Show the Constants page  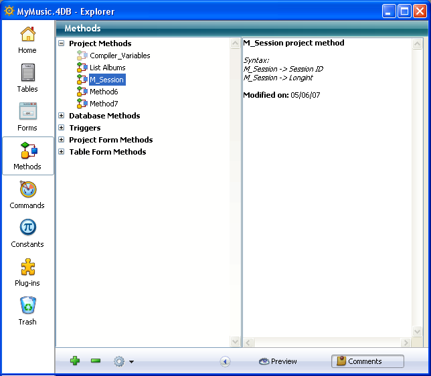[x=27, y=233]
